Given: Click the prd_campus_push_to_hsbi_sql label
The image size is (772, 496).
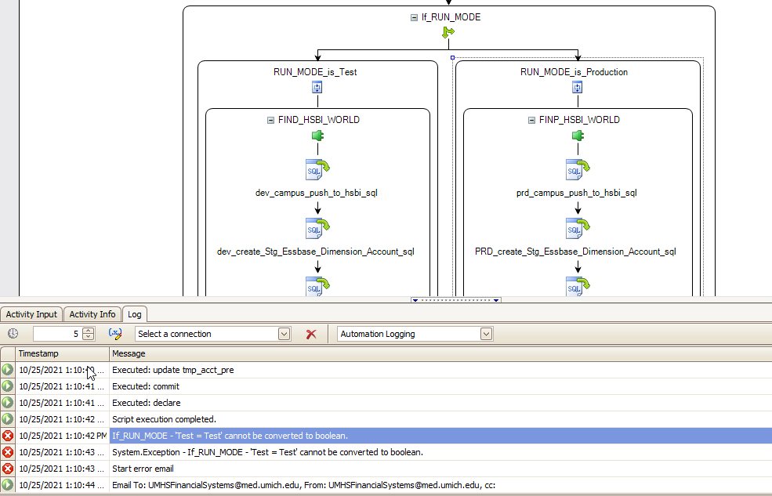Looking at the screenshot, I should coord(577,193).
